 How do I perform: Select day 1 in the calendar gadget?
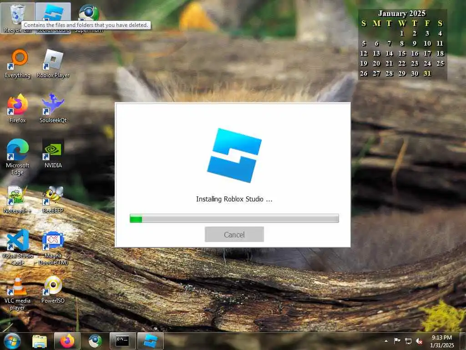[402, 33]
